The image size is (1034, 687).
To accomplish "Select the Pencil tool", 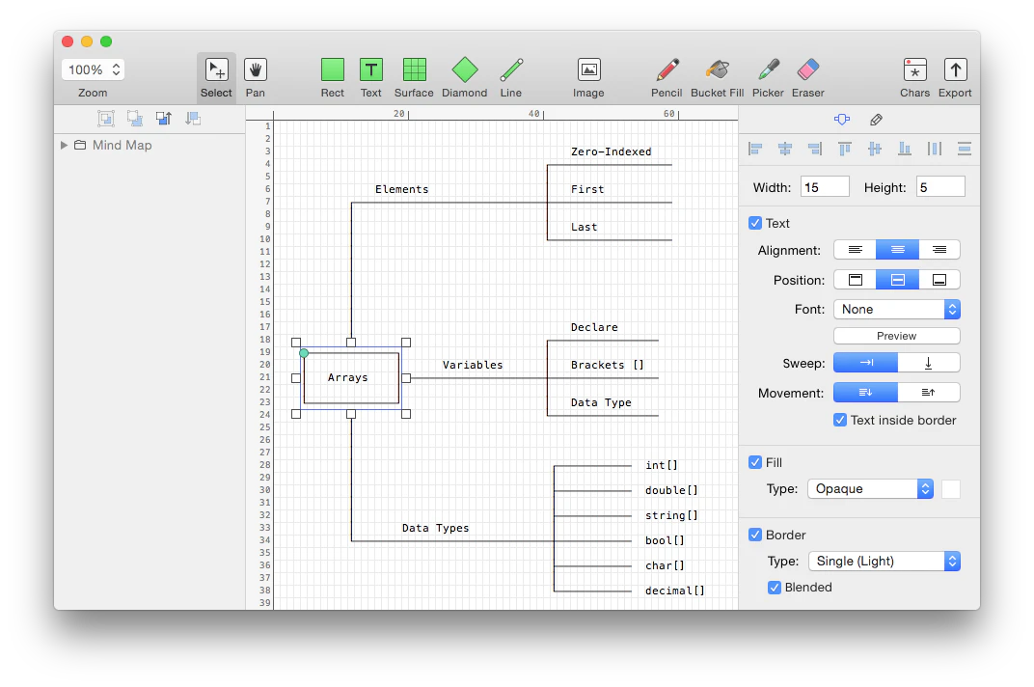I will pos(667,70).
